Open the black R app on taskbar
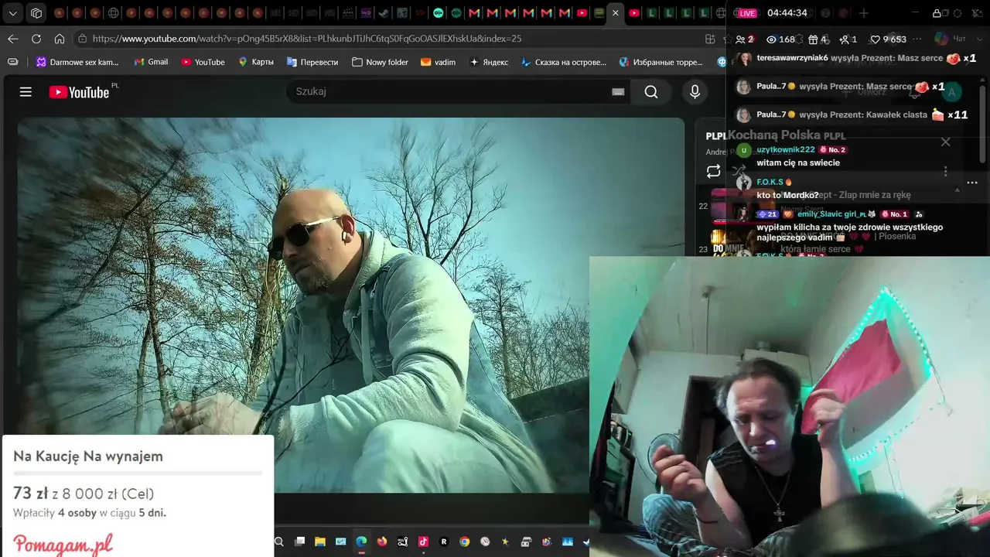Screen dimensions: 990x557 tap(444, 542)
